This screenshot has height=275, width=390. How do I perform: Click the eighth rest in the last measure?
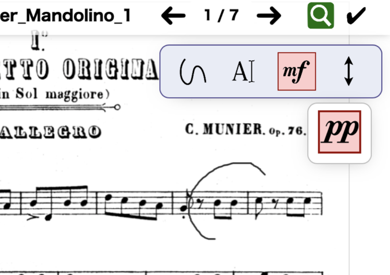(275, 204)
